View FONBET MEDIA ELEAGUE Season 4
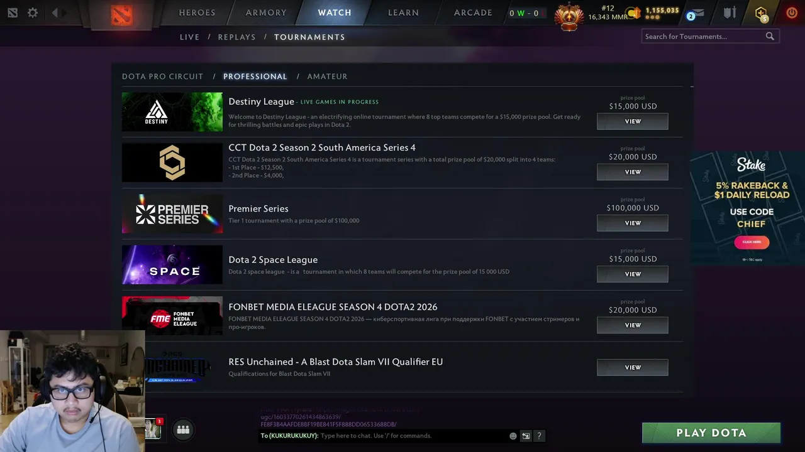 coord(633,325)
